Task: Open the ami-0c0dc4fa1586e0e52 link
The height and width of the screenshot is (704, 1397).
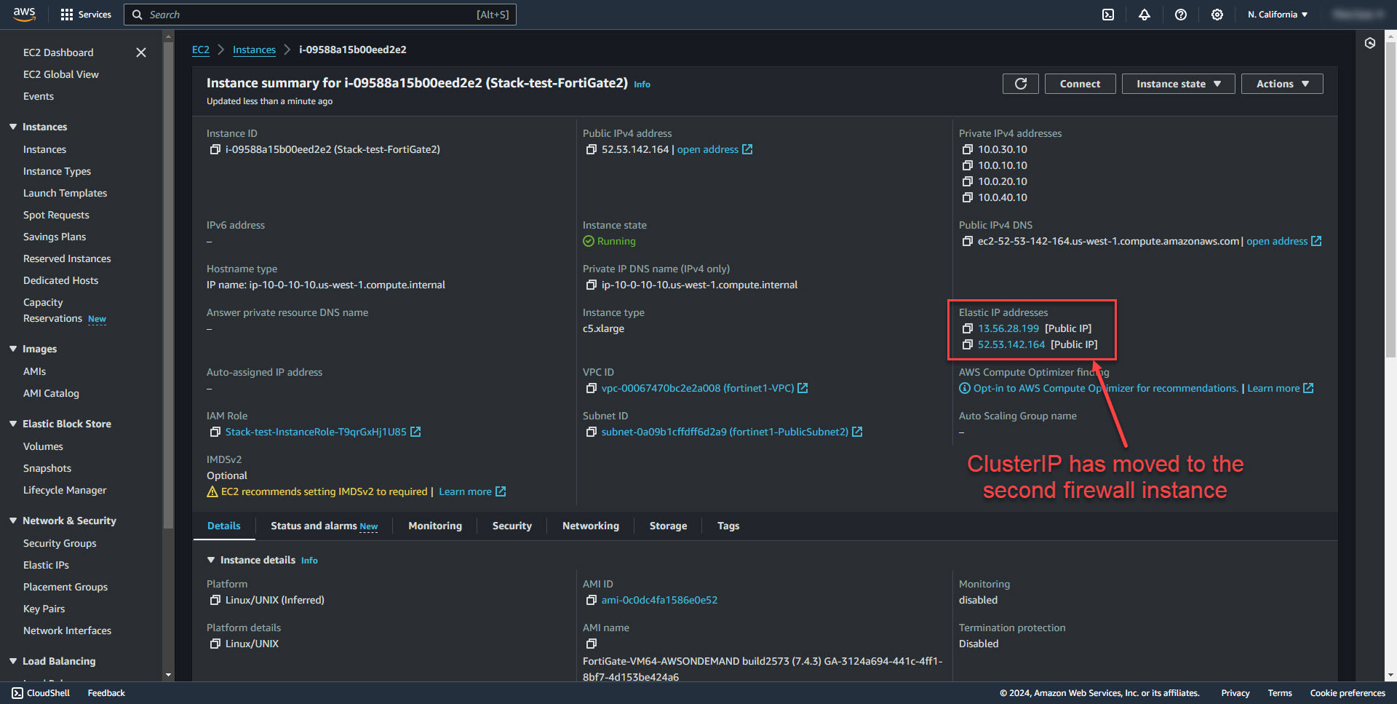Action: point(659,600)
